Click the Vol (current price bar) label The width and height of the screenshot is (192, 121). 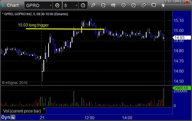pos(22,111)
